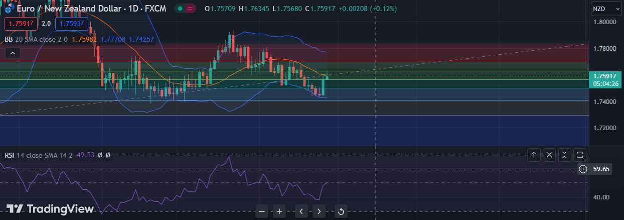Maximize the RSI pane
624x220 pixels.
(x=580, y=155)
